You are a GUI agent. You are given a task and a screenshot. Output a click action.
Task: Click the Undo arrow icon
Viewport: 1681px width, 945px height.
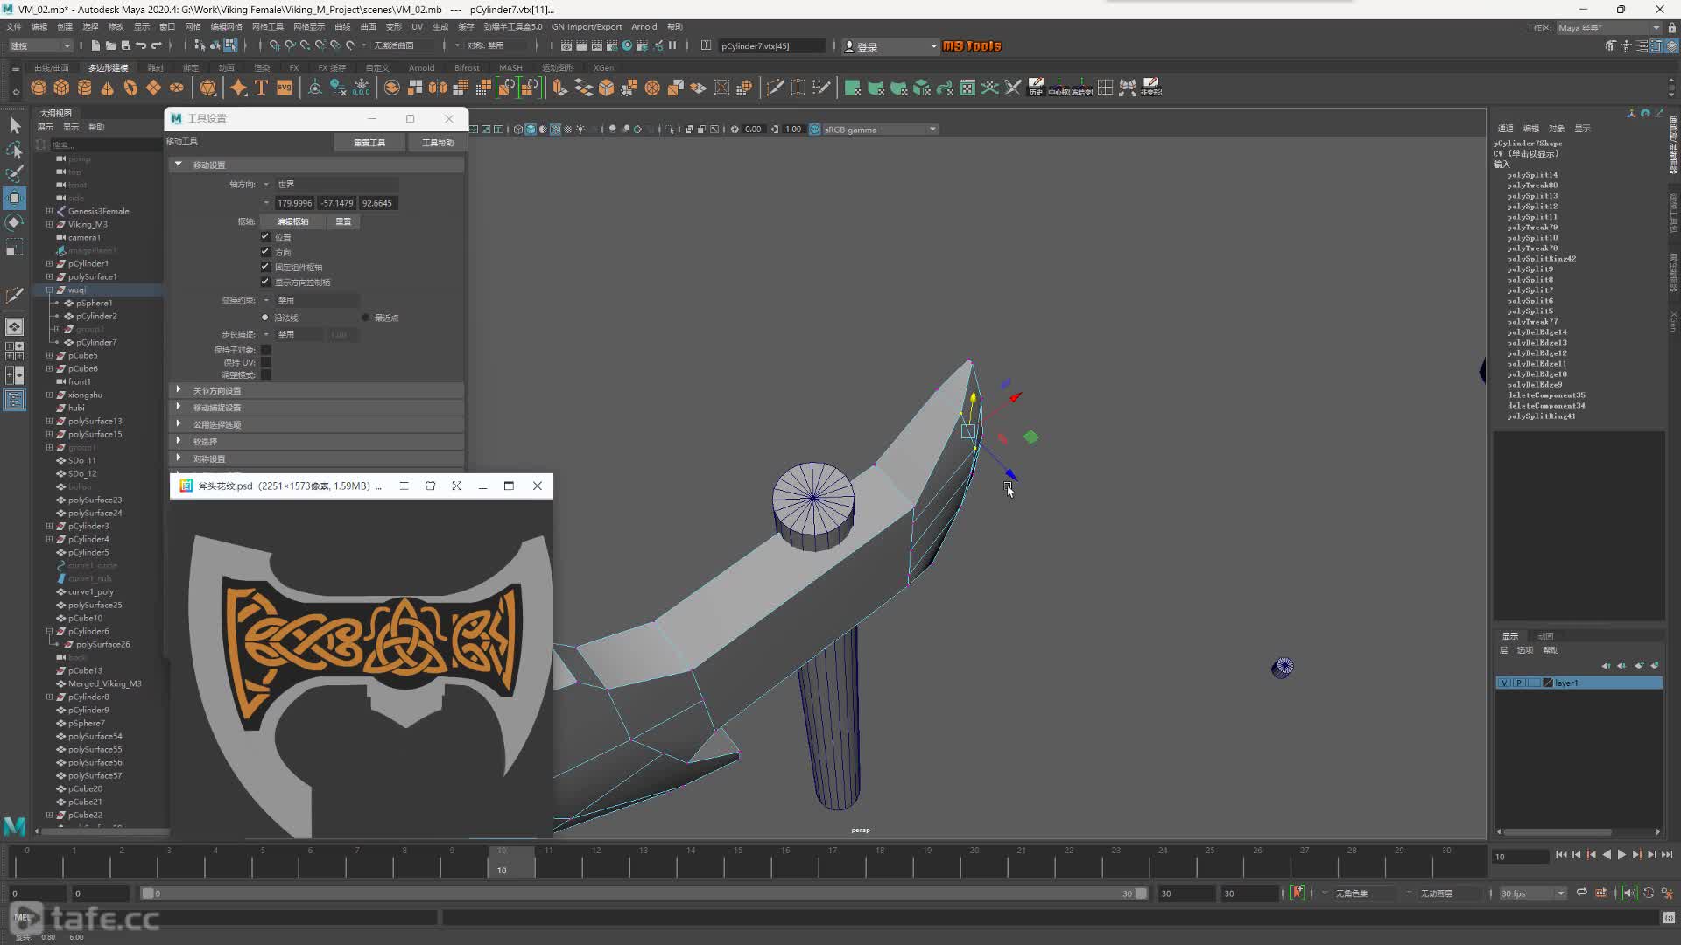coord(141,45)
